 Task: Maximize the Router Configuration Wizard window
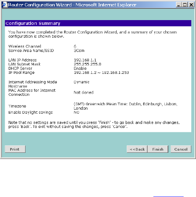[x=185, y=5]
